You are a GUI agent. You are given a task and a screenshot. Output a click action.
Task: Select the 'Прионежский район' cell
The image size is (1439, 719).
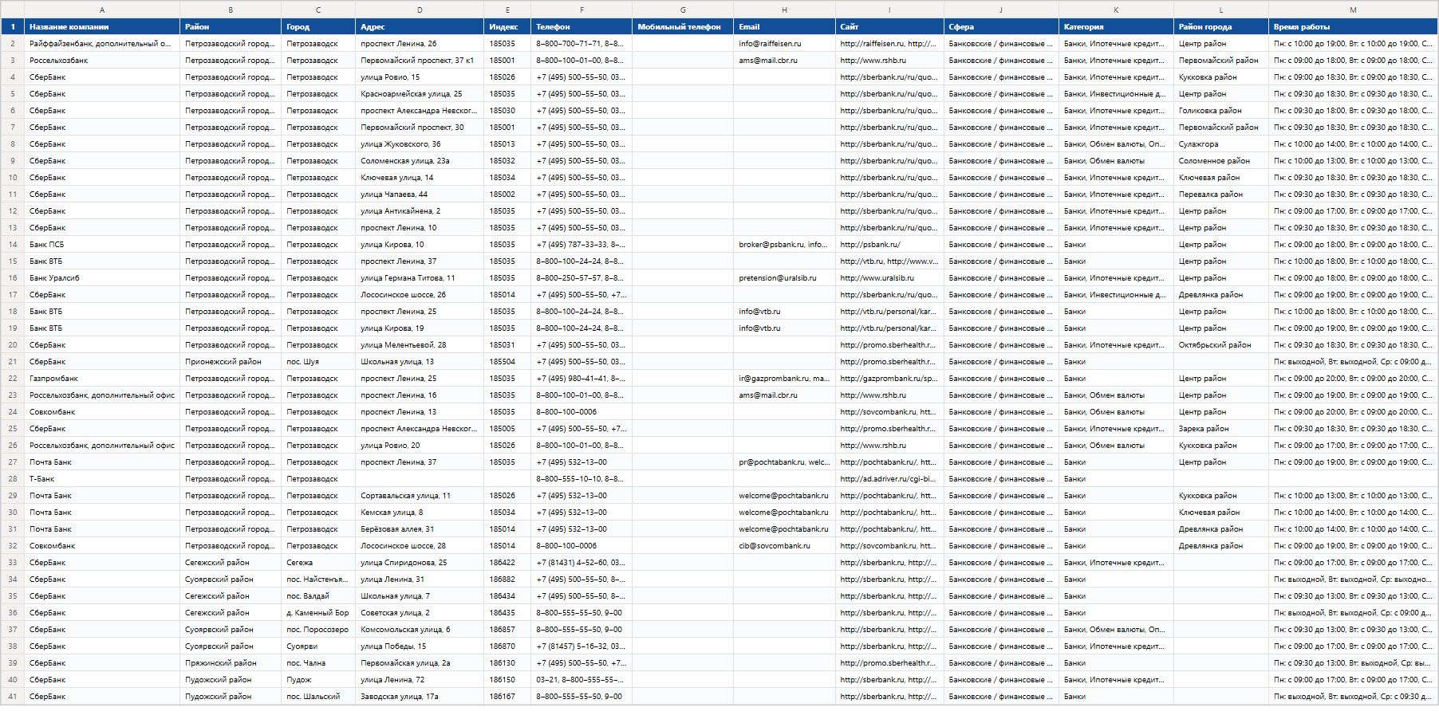coord(231,362)
